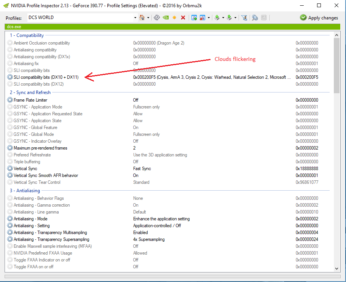Select the 'NVIDIA Predefined FXAA Usage' row

tap(169, 253)
